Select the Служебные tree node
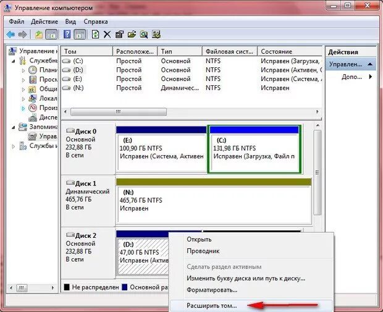Screen dimensions: 383x312 [x=38, y=61]
